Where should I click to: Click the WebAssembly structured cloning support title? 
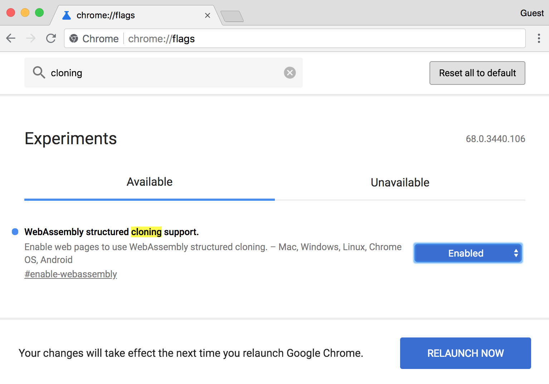coord(112,232)
